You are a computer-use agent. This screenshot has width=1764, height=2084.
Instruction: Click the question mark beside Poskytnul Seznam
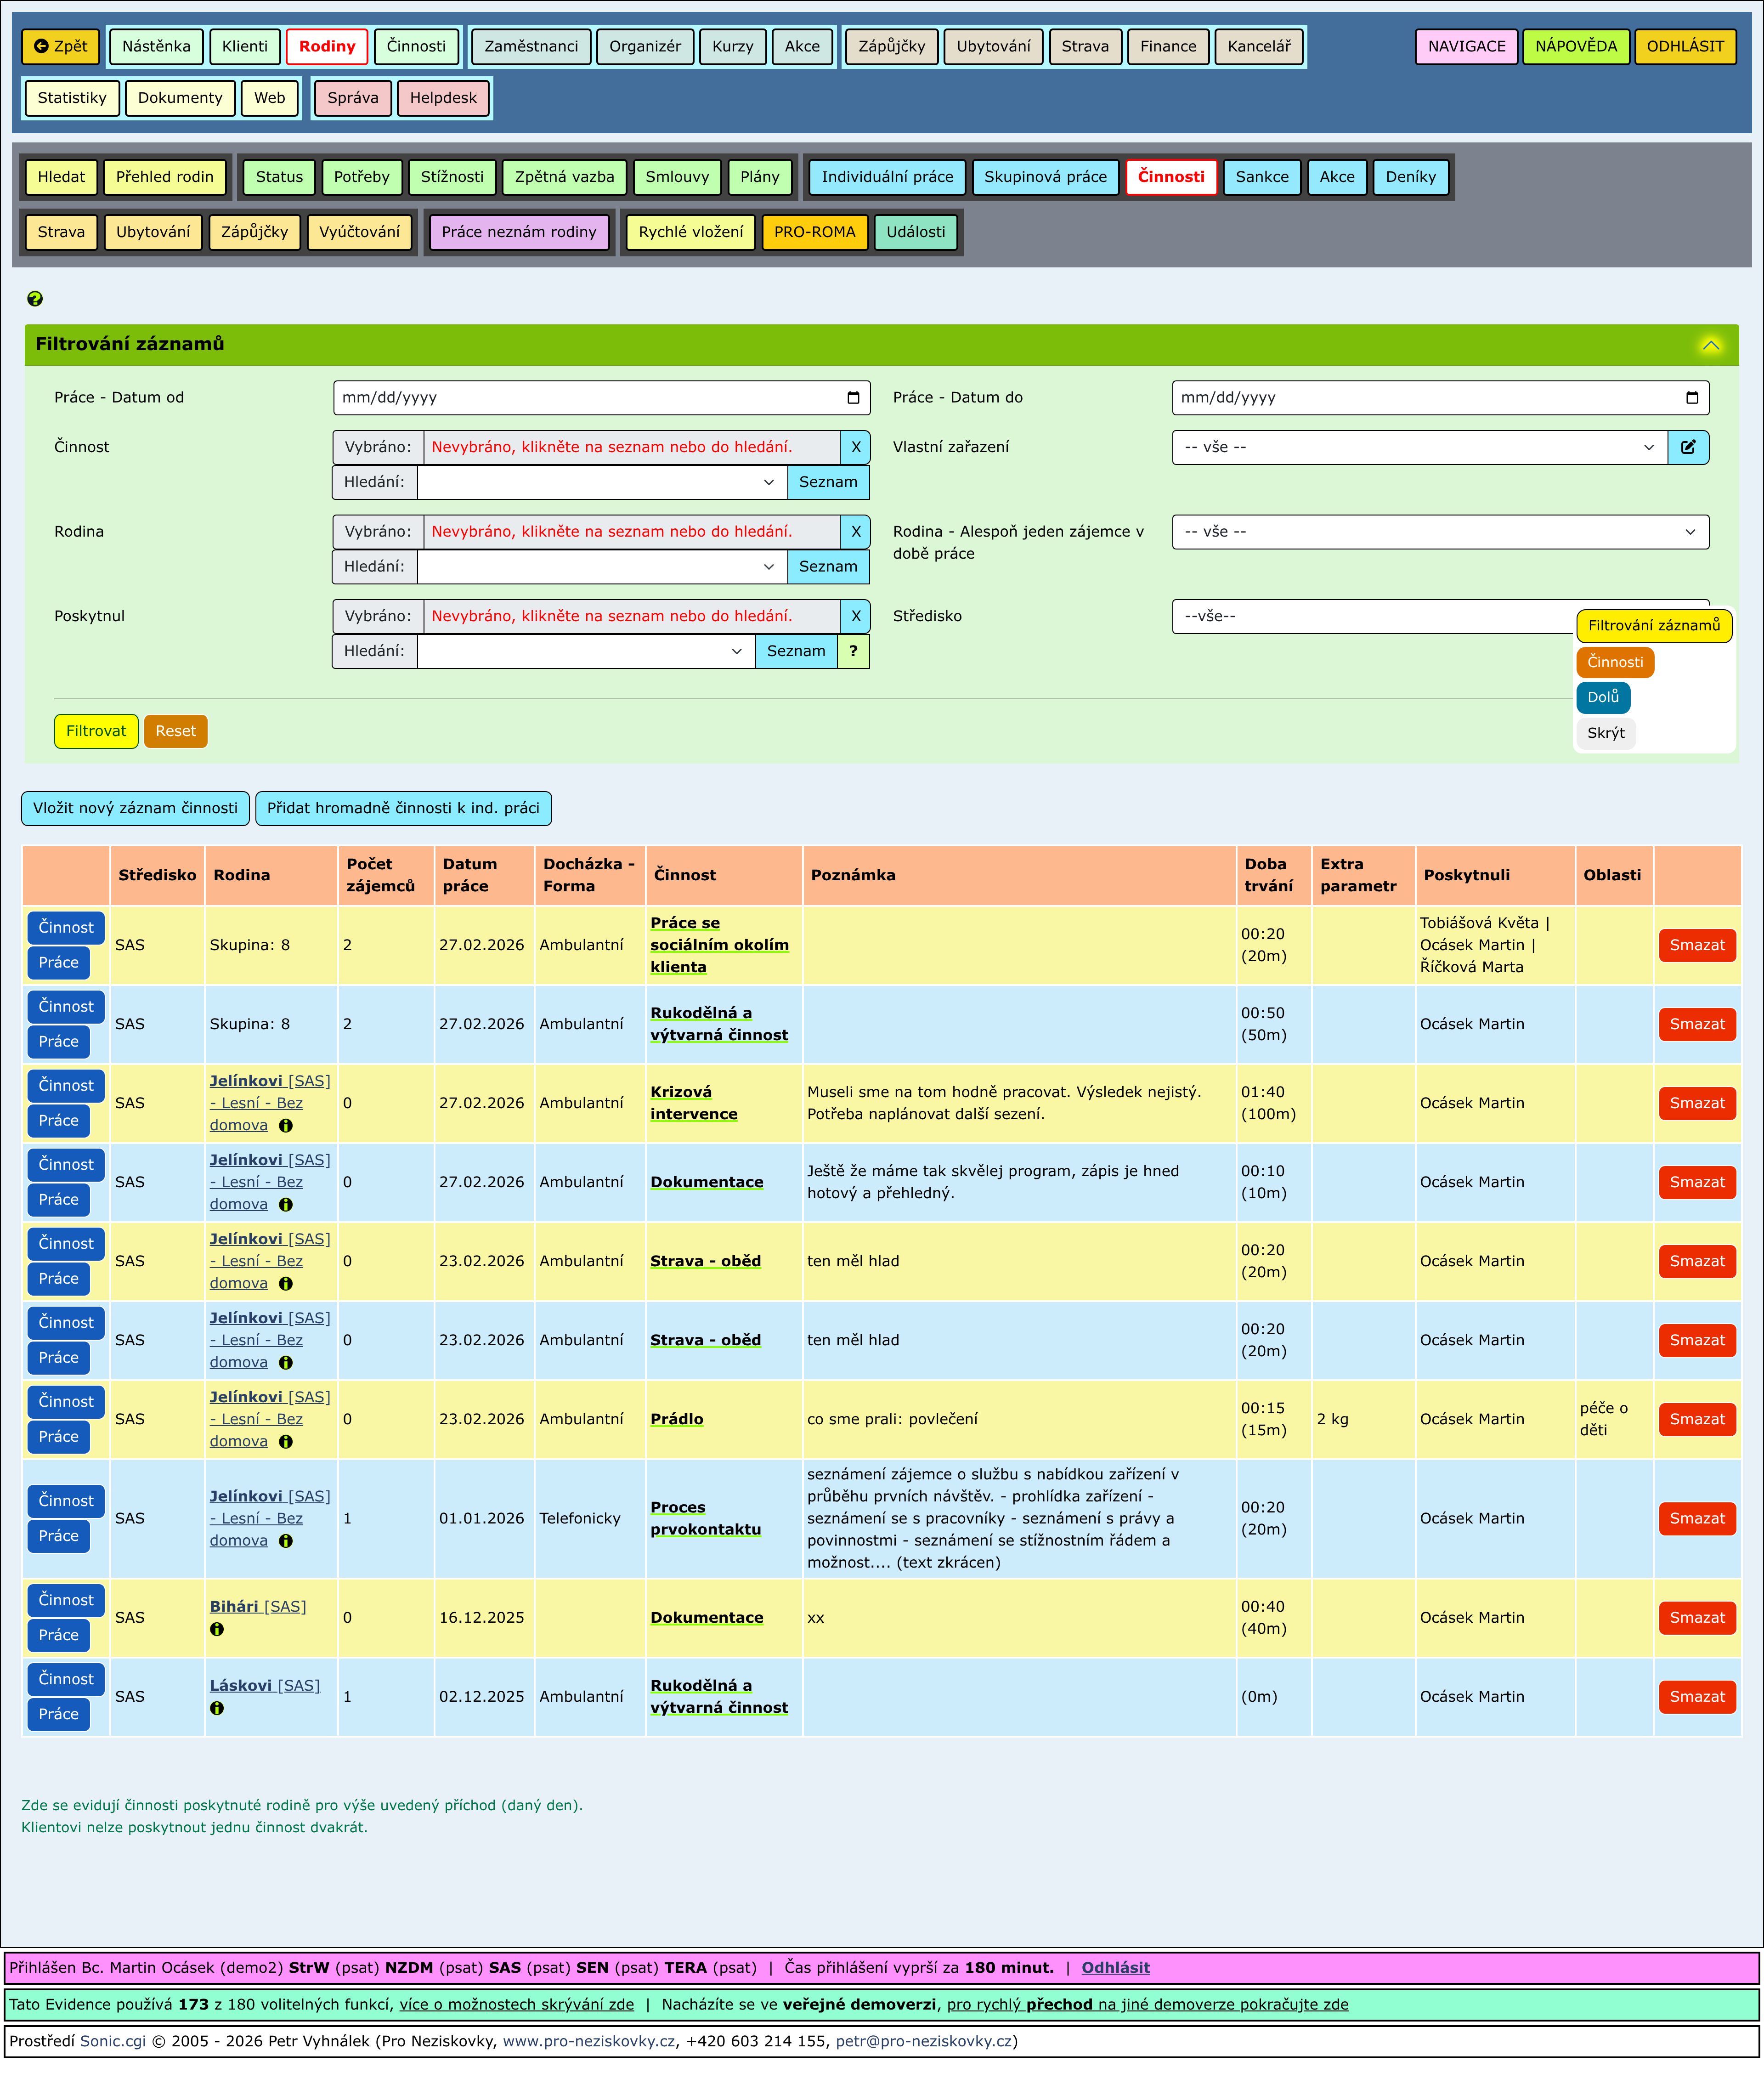pos(853,651)
